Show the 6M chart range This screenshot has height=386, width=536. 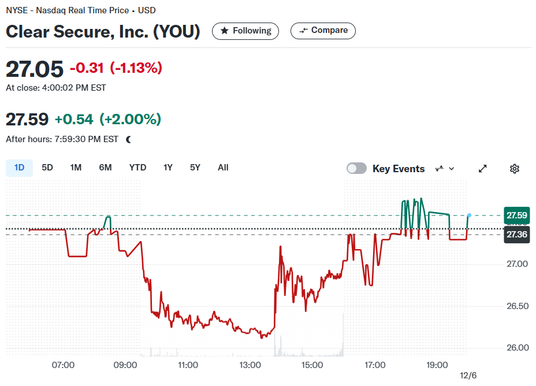[105, 168]
